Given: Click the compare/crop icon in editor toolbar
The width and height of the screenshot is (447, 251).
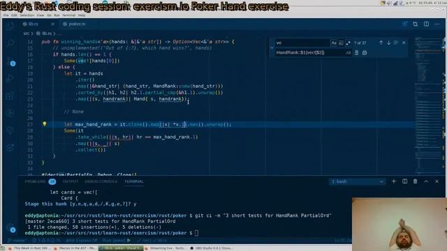Looking at the screenshot, I should click(x=416, y=24).
